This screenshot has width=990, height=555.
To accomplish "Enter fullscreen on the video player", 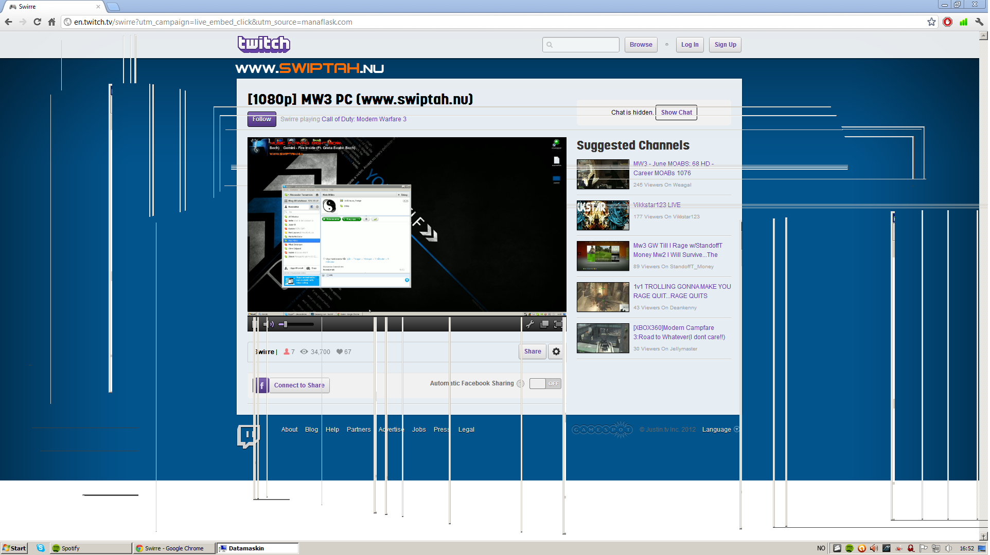I will 558,324.
